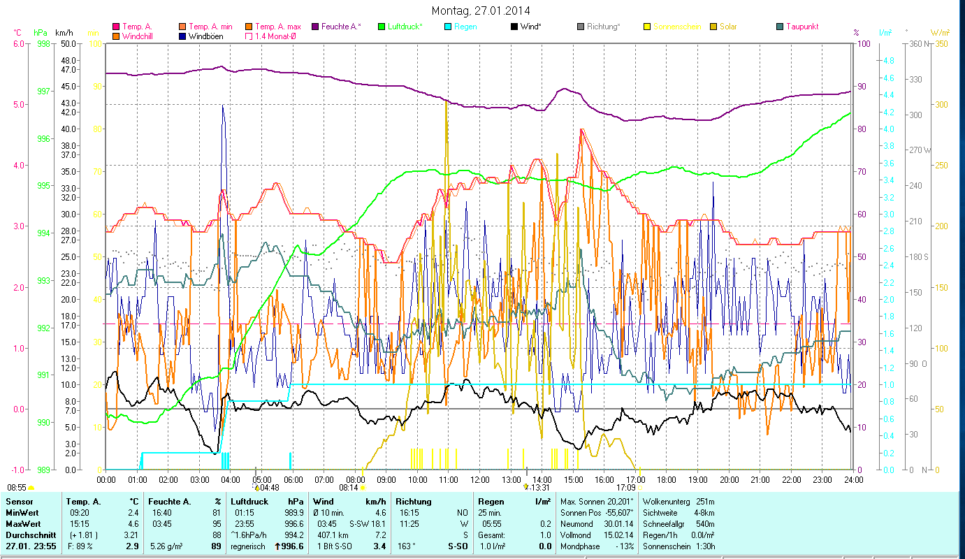Screen dimensions: 965x559
Task: Select the Durchschnitt row label
Action: [31, 535]
